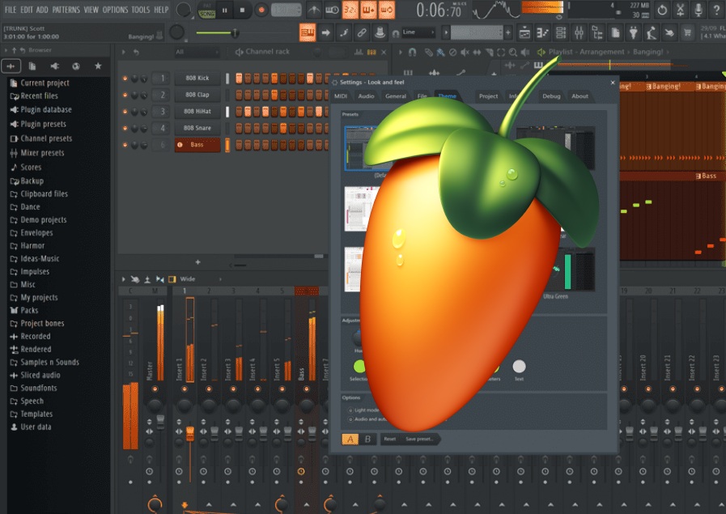Toggle channel rack graph editor bars icon
726x514 pixels.
pos(359,53)
